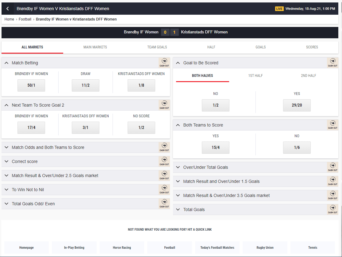Bet on Draw at 11/2
The height and width of the screenshot is (257, 342).
(86, 85)
